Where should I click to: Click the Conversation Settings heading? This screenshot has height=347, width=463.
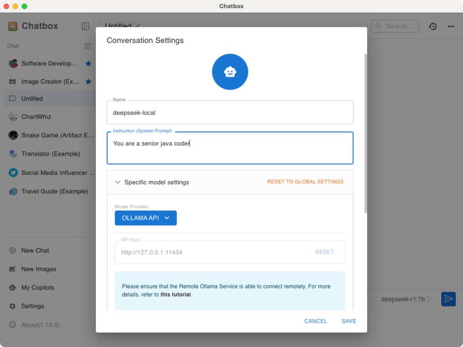click(x=145, y=40)
